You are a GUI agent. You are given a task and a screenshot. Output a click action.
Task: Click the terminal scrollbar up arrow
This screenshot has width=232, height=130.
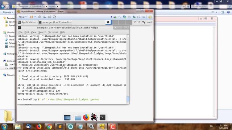click(x=128, y=36)
